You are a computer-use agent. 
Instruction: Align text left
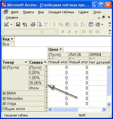click(84, 32)
